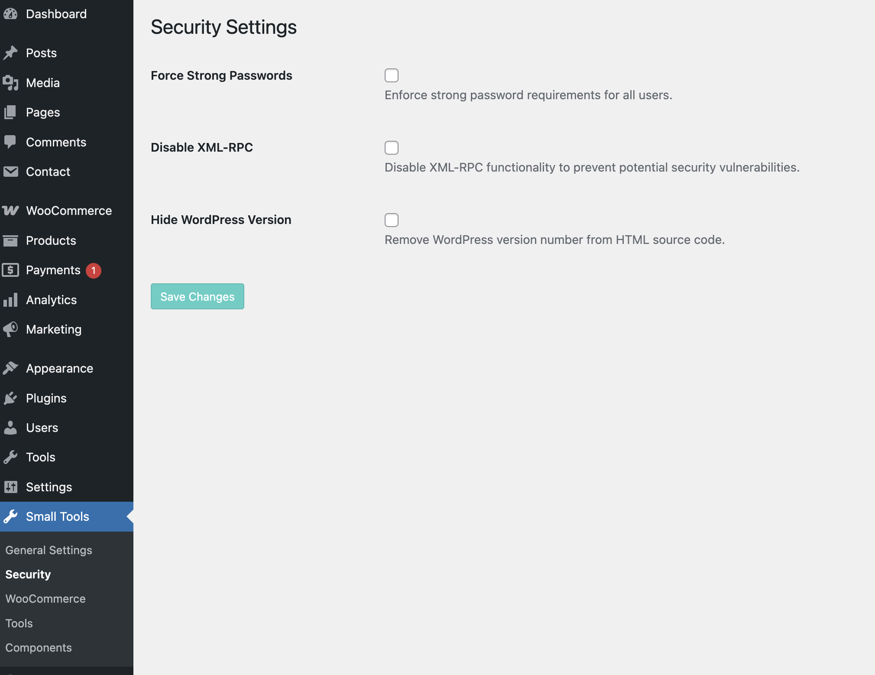Open the Appearance menu link

59,368
